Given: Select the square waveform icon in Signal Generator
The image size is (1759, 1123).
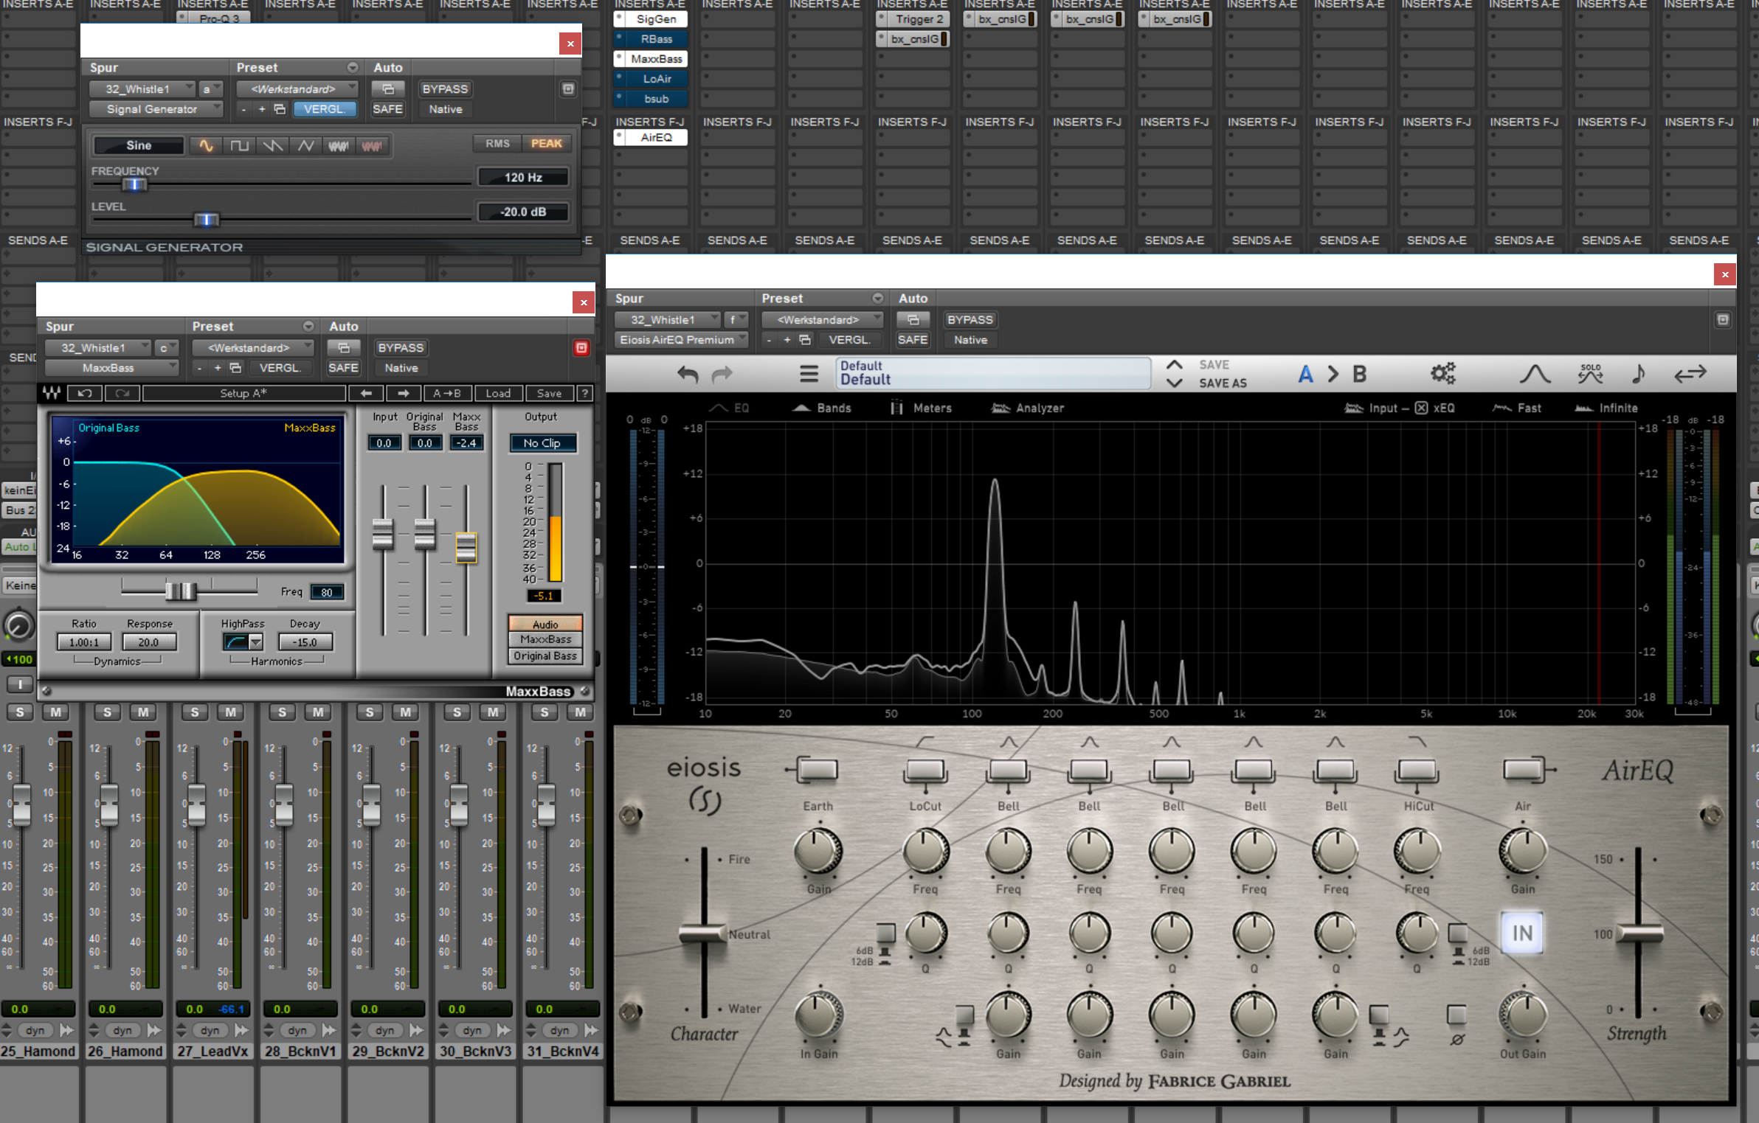Looking at the screenshot, I should (x=239, y=146).
